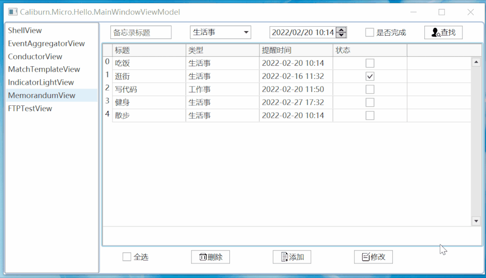The image size is (486, 278).
Task: Sort by 标题 column header
Action: (x=149, y=50)
